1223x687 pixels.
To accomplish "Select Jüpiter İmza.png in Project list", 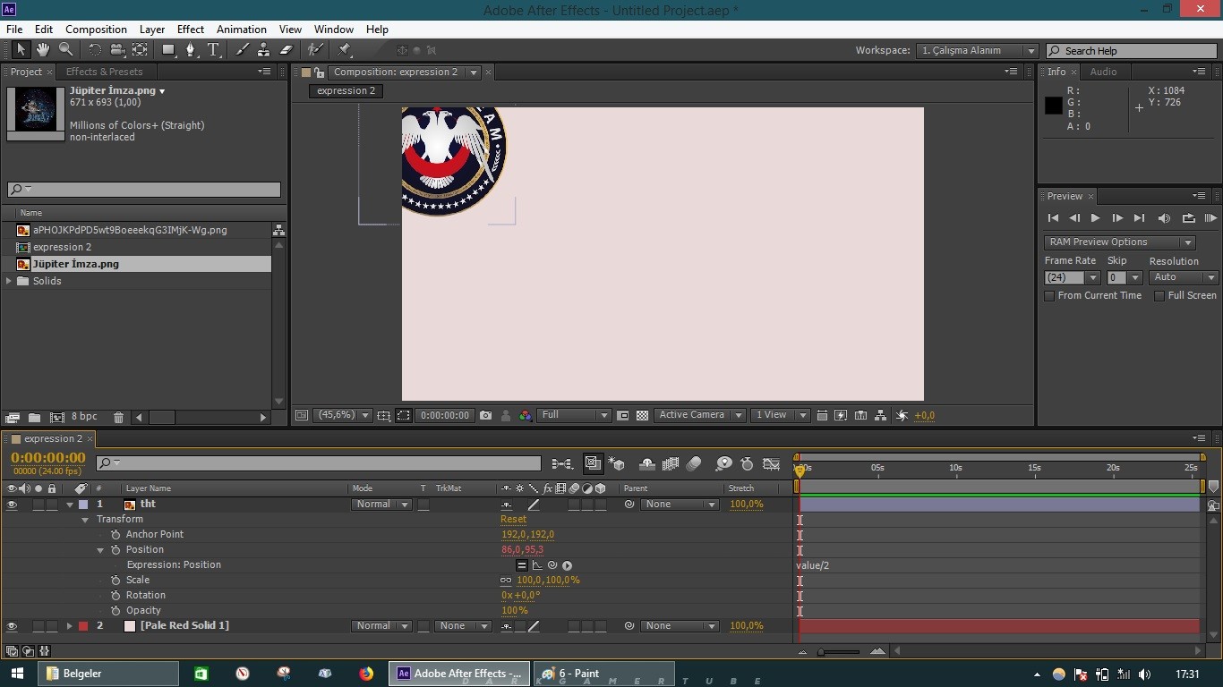I will pos(136,264).
